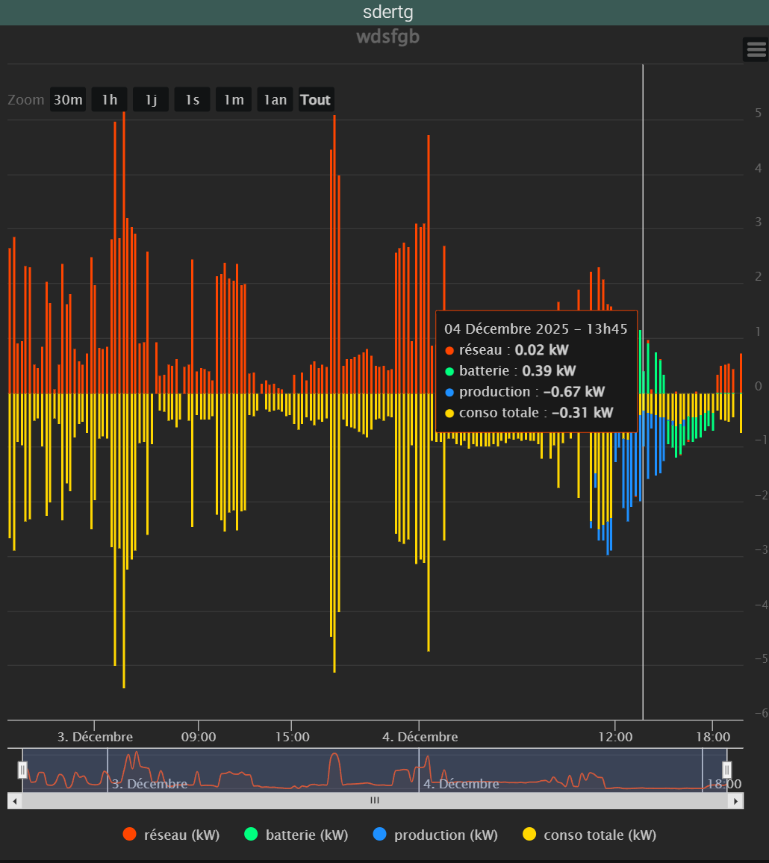Click the scrollbar right arrow
Image resolution: width=769 pixels, height=863 pixels.
(736, 801)
